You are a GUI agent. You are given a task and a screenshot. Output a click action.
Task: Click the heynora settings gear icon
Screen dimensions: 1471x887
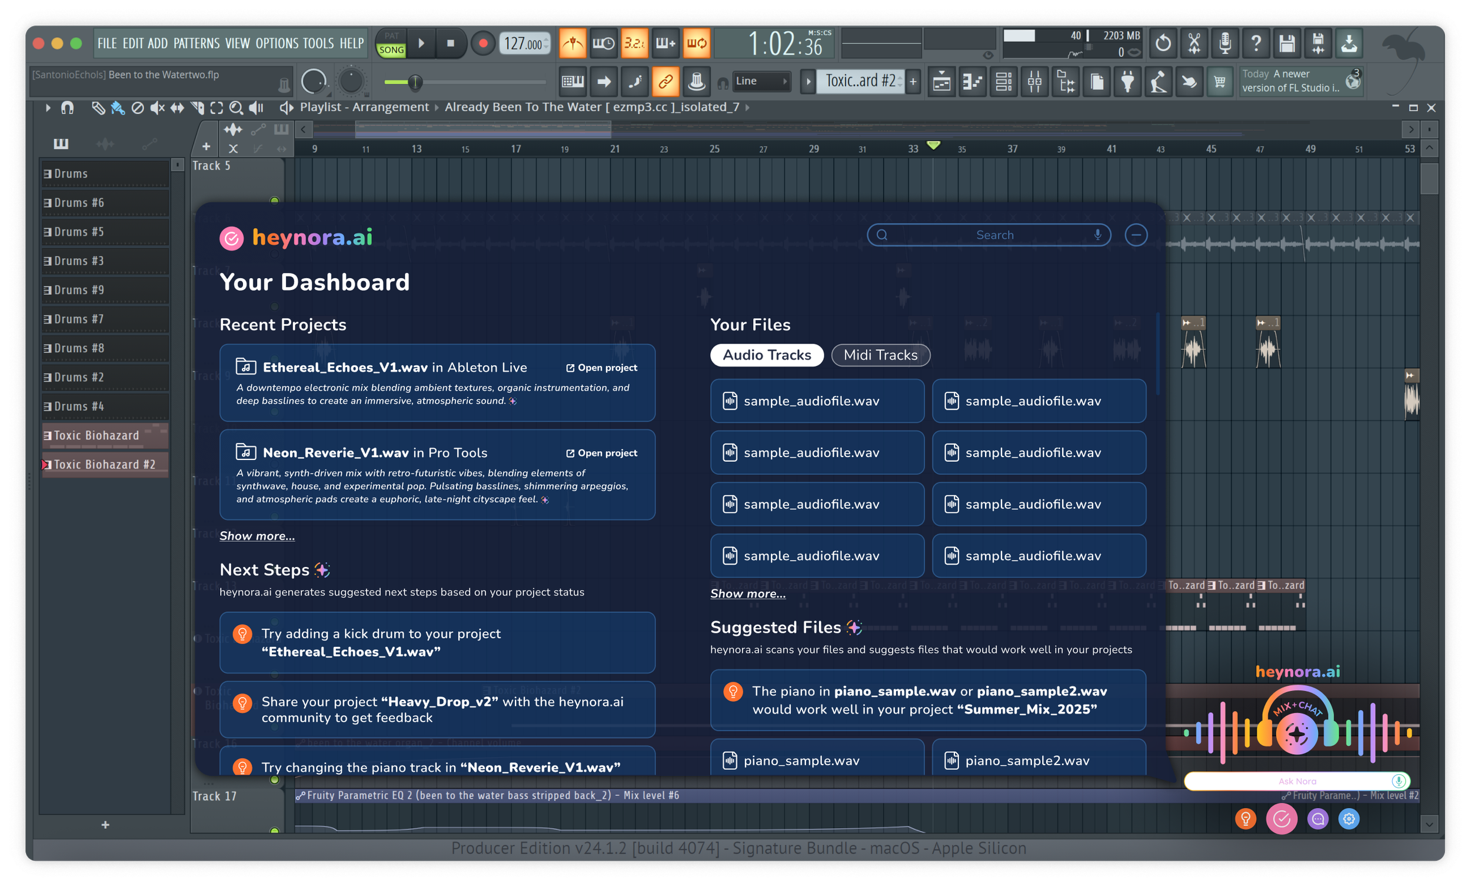(x=1349, y=819)
